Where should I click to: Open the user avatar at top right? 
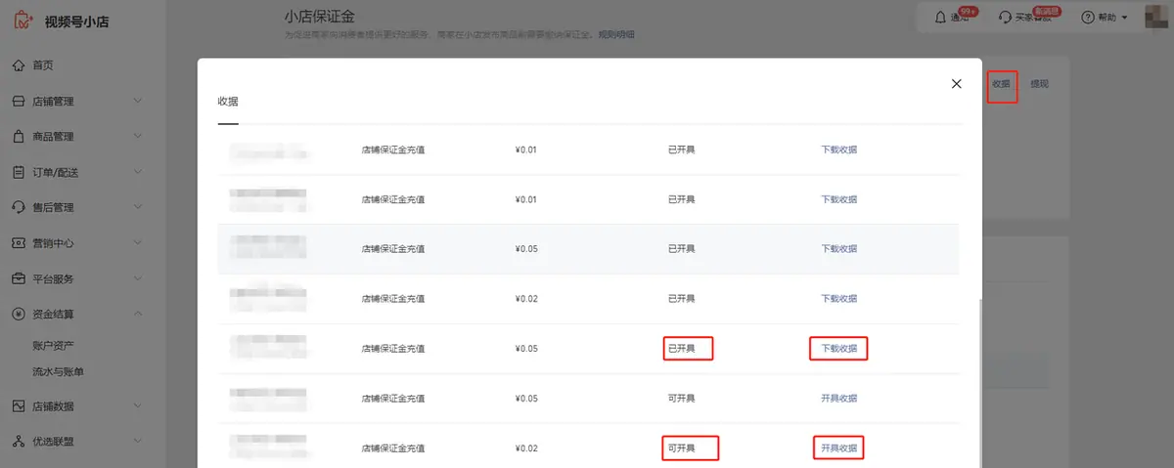coord(1154,19)
